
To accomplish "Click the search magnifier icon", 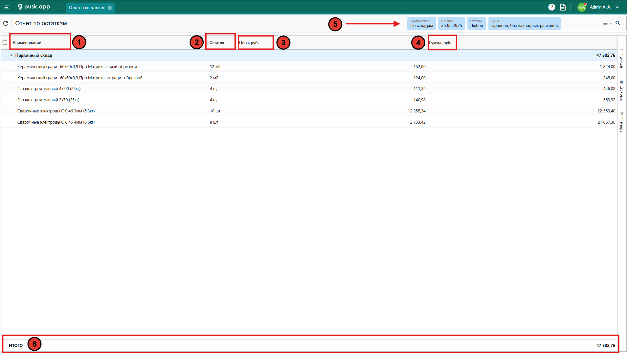I will tap(618, 23).
